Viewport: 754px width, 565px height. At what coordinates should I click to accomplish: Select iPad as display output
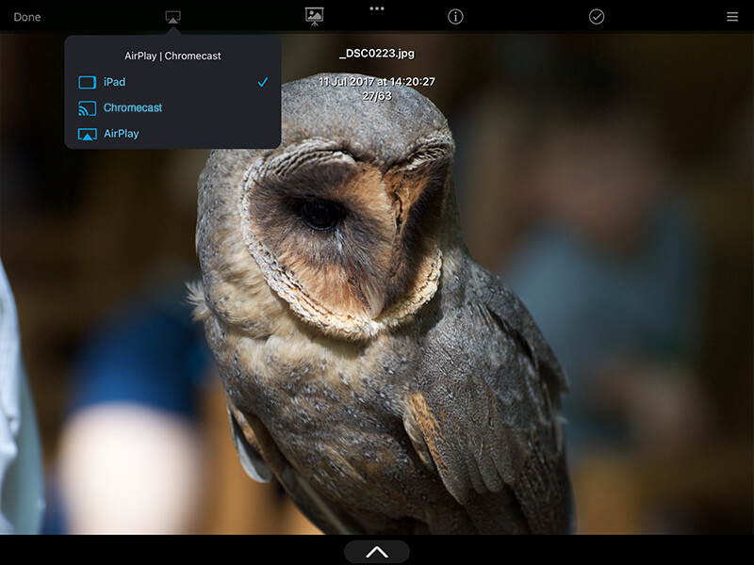coord(172,82)
